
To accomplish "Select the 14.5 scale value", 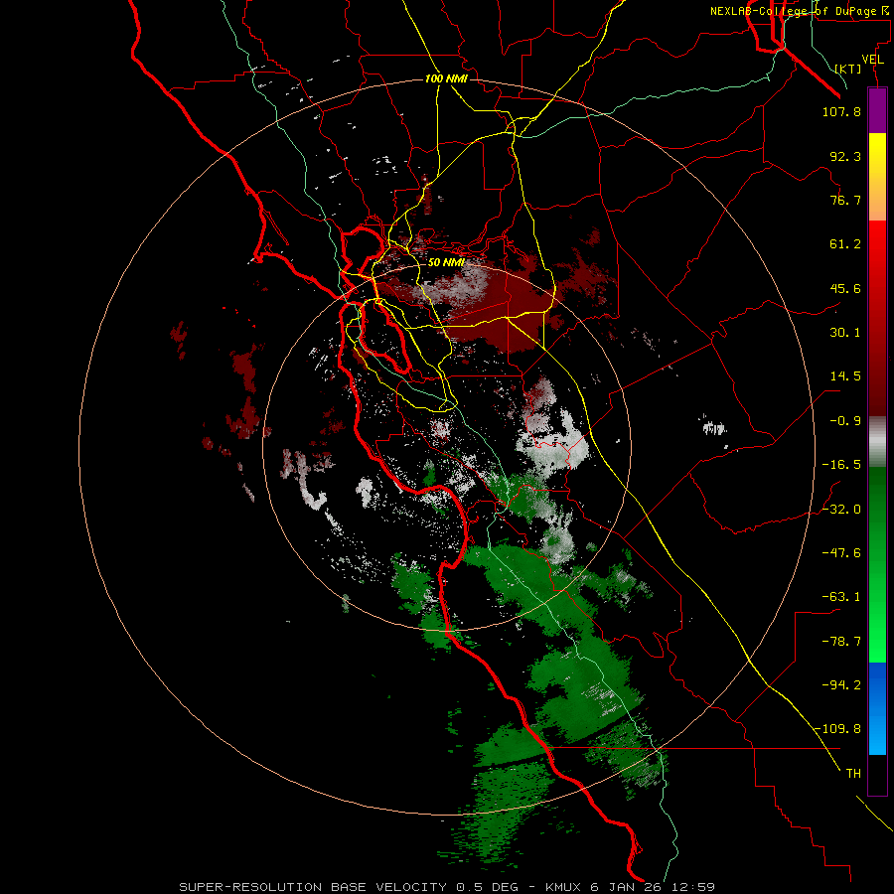I will coord(845,376).
